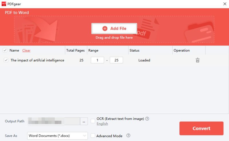Enable the Advanced Mode checkbox
This screenshot has height=141, width=229.
tap(93, 136)
